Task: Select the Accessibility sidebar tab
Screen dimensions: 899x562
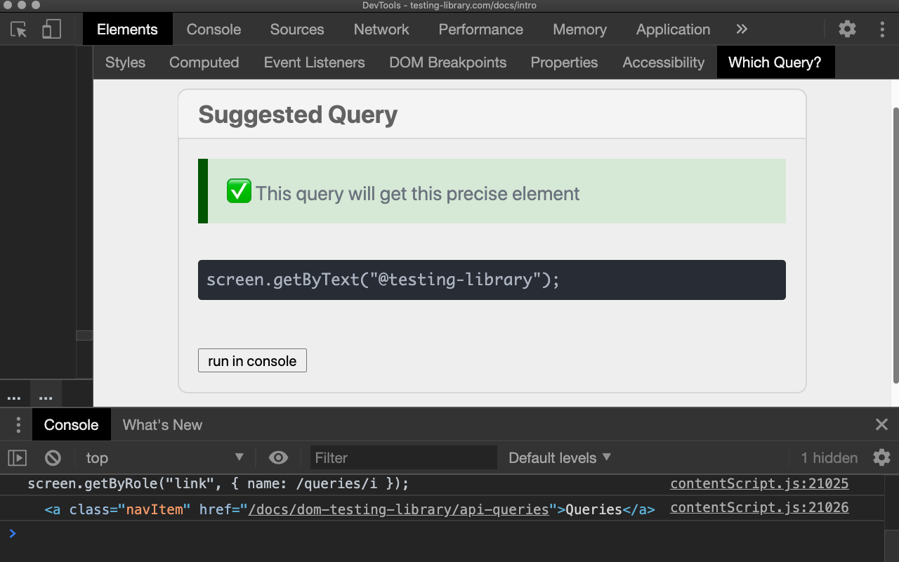Action: (663, 63)
